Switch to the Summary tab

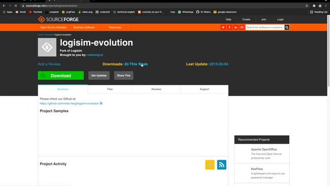click(63, 89)
